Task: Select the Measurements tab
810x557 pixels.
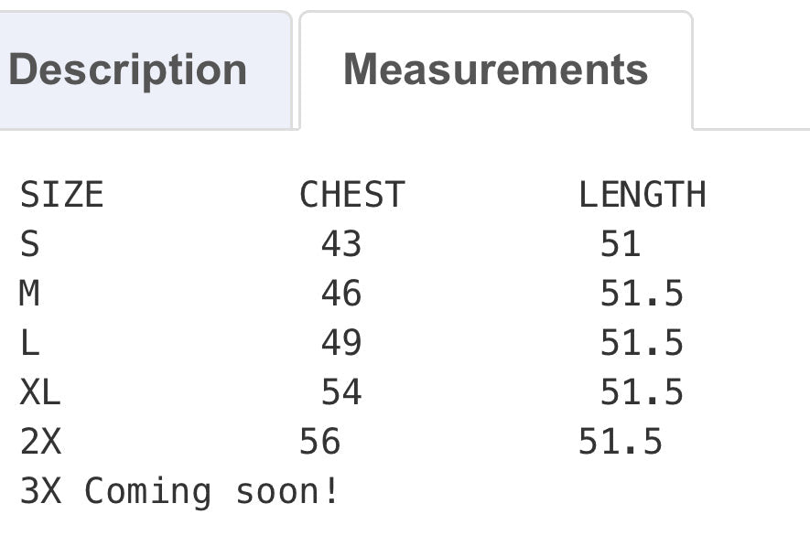Action: click(x=495, y=70)
